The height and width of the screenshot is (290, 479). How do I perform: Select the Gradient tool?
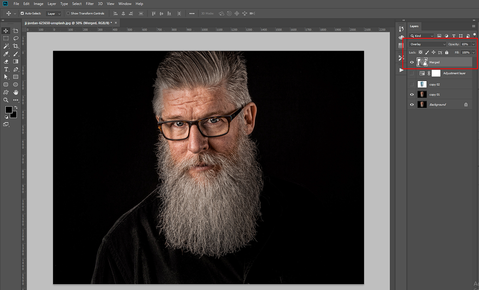click(x=15, y=62)
